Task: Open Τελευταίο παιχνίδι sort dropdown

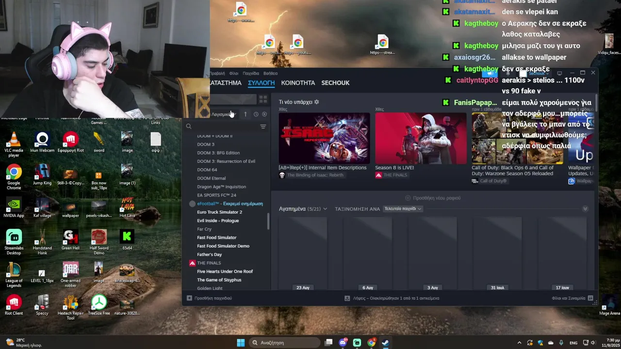Action: [x=403, y=209]
